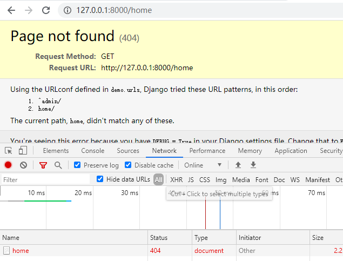Click the Other initiator cell
The height and width of the screenshot is (261, 343).
coord(247,251)
